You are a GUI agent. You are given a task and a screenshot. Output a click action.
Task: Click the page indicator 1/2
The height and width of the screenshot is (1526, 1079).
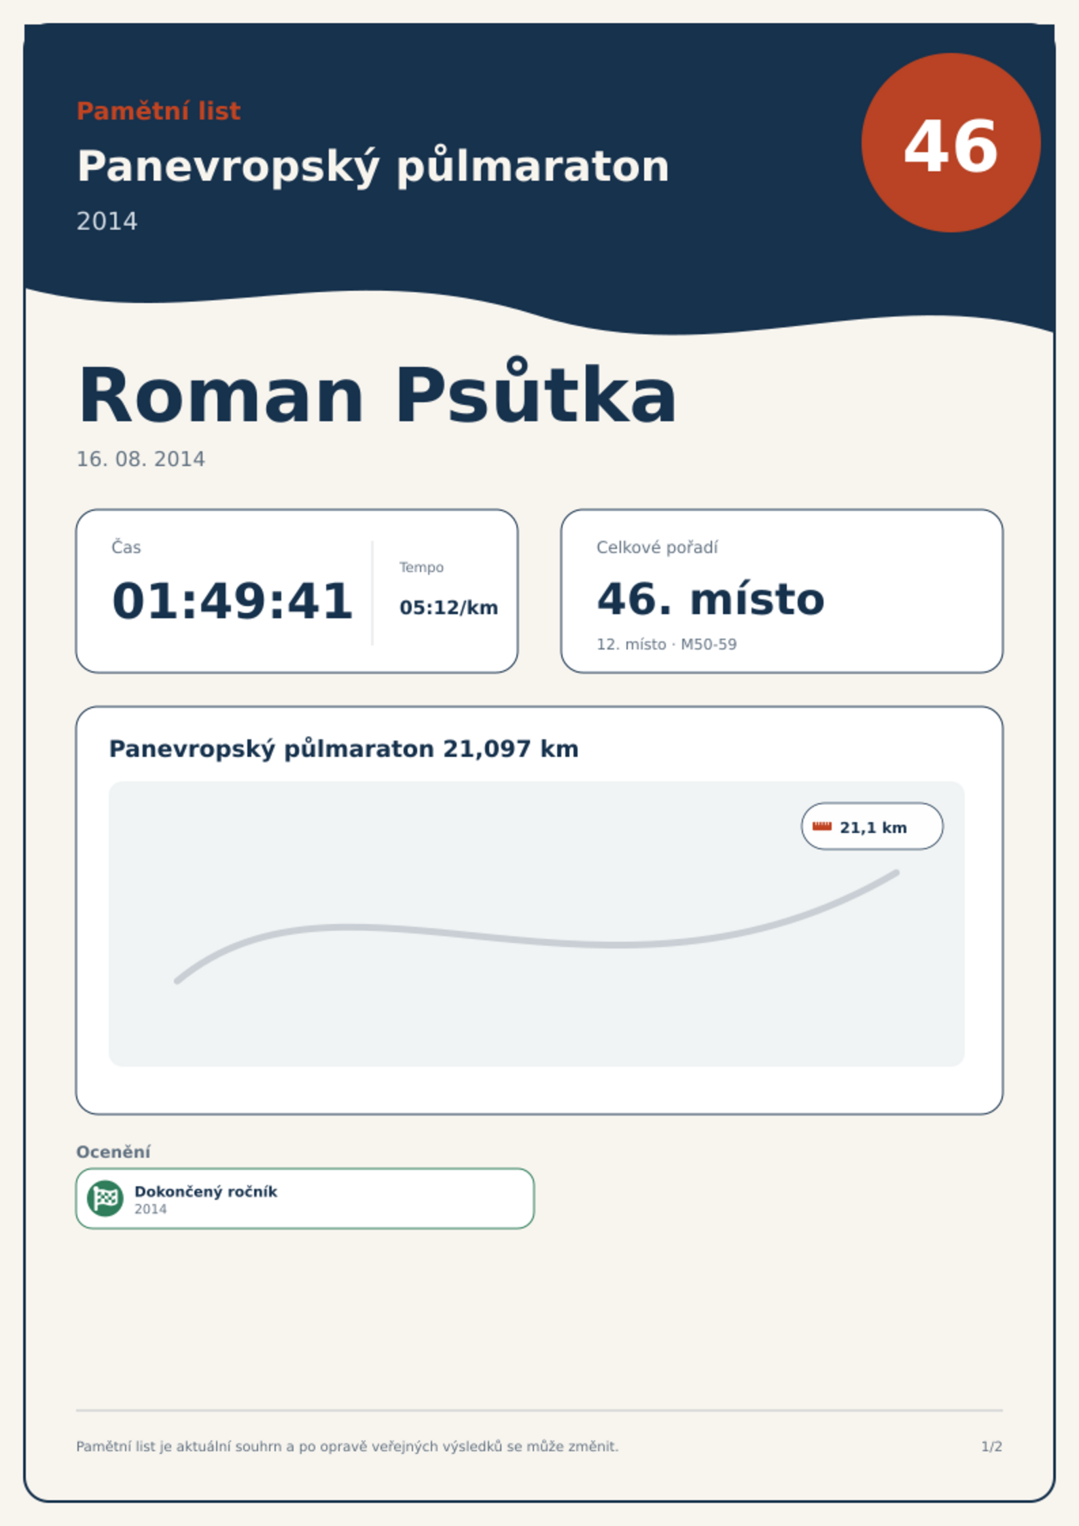[x=991, y=1447]
